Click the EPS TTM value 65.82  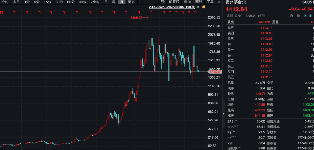[261, 121]
